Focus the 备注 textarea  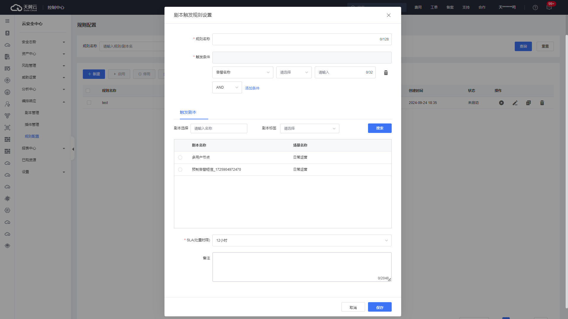click(x=302, y=267)
